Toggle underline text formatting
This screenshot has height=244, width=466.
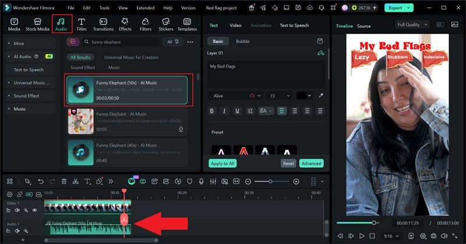point(237,111)
